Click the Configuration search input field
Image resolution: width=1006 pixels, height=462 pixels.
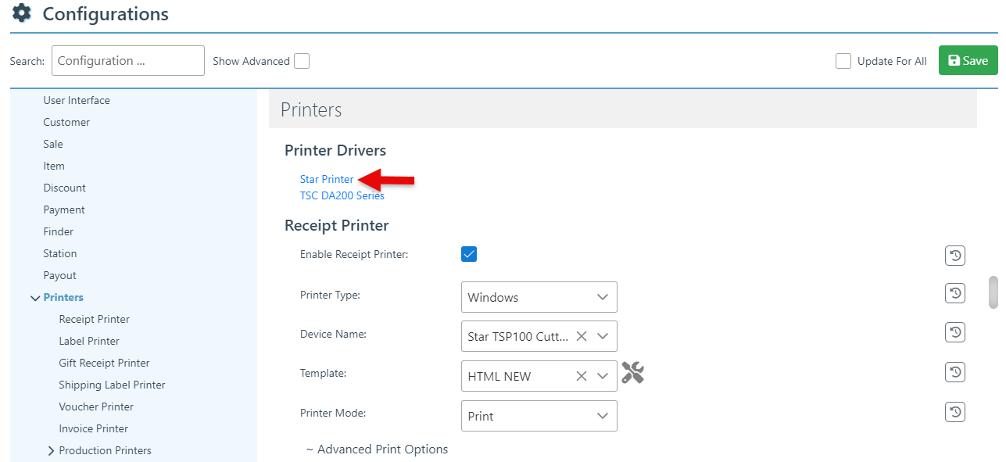tap(127, 61)
